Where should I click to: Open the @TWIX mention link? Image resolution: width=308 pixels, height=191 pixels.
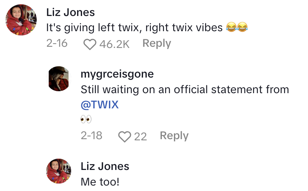pyautogui.click(x=99, y=105)
